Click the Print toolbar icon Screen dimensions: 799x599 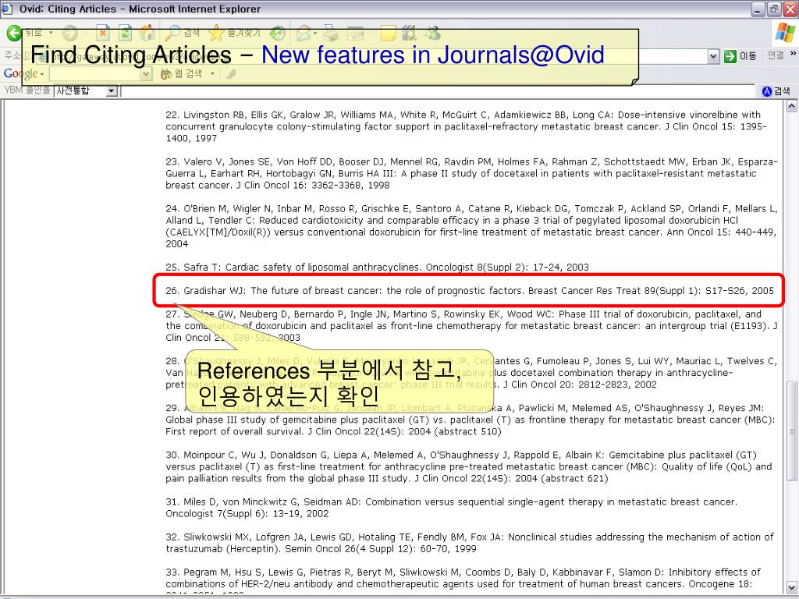pyautogui.click(x=331, y=34)
